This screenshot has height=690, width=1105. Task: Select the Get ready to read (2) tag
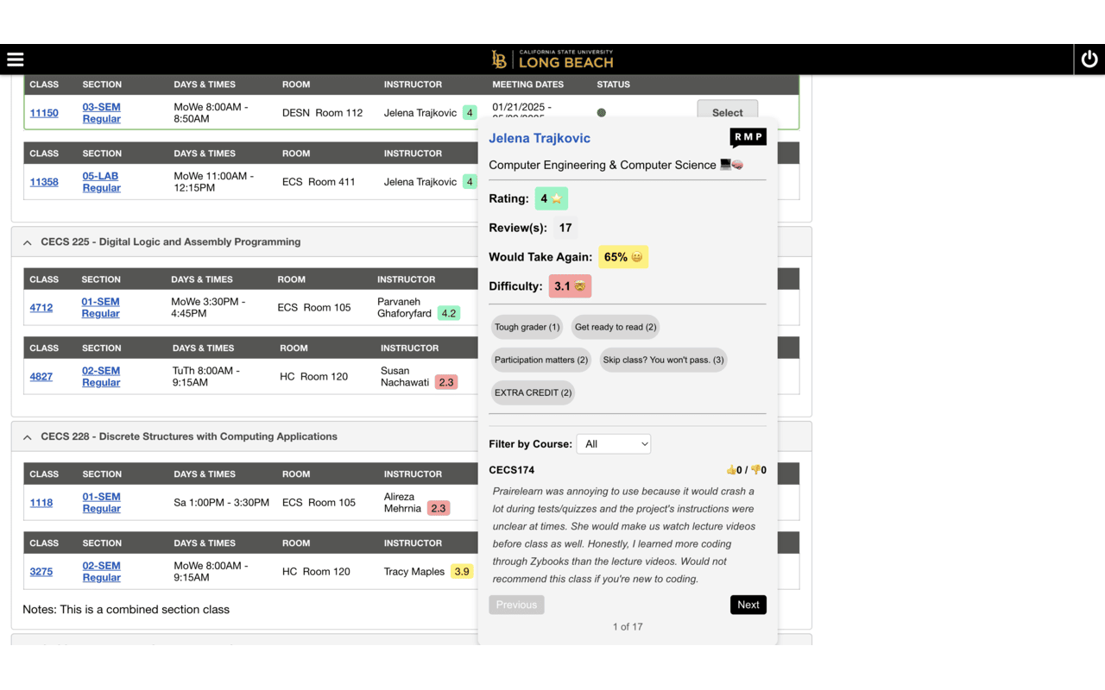616,327
